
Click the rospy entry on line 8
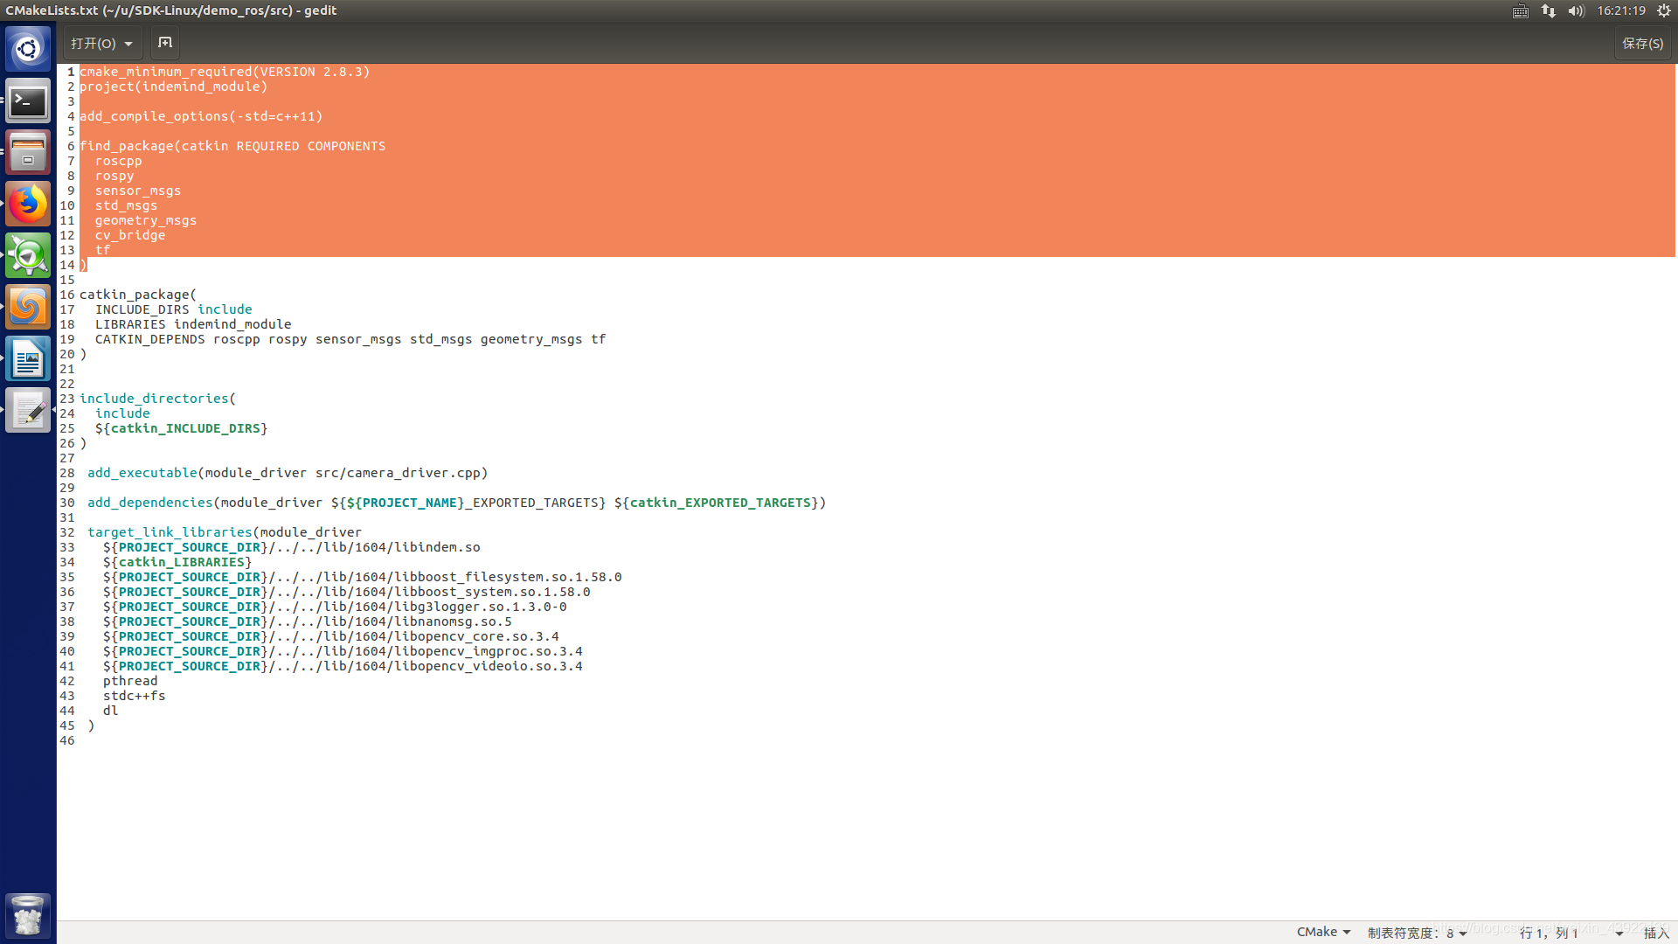coord(114,176)
